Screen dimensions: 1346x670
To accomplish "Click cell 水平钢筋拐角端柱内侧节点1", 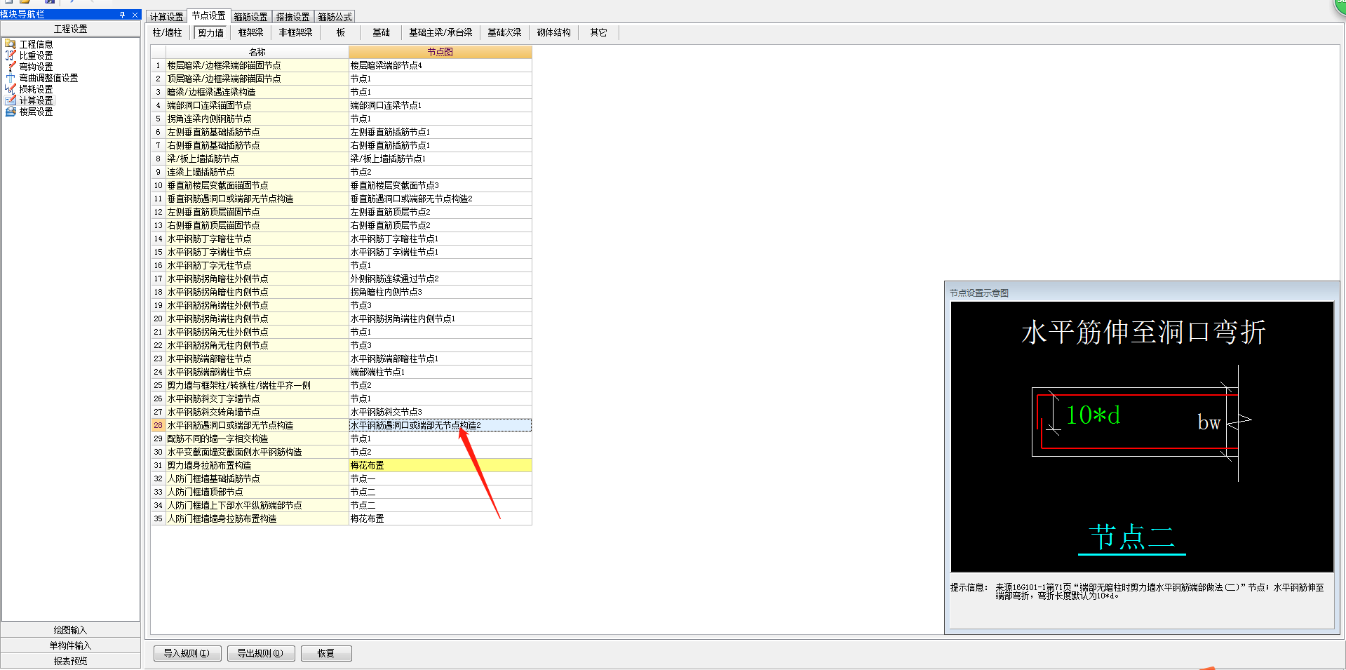I will 440,319.
